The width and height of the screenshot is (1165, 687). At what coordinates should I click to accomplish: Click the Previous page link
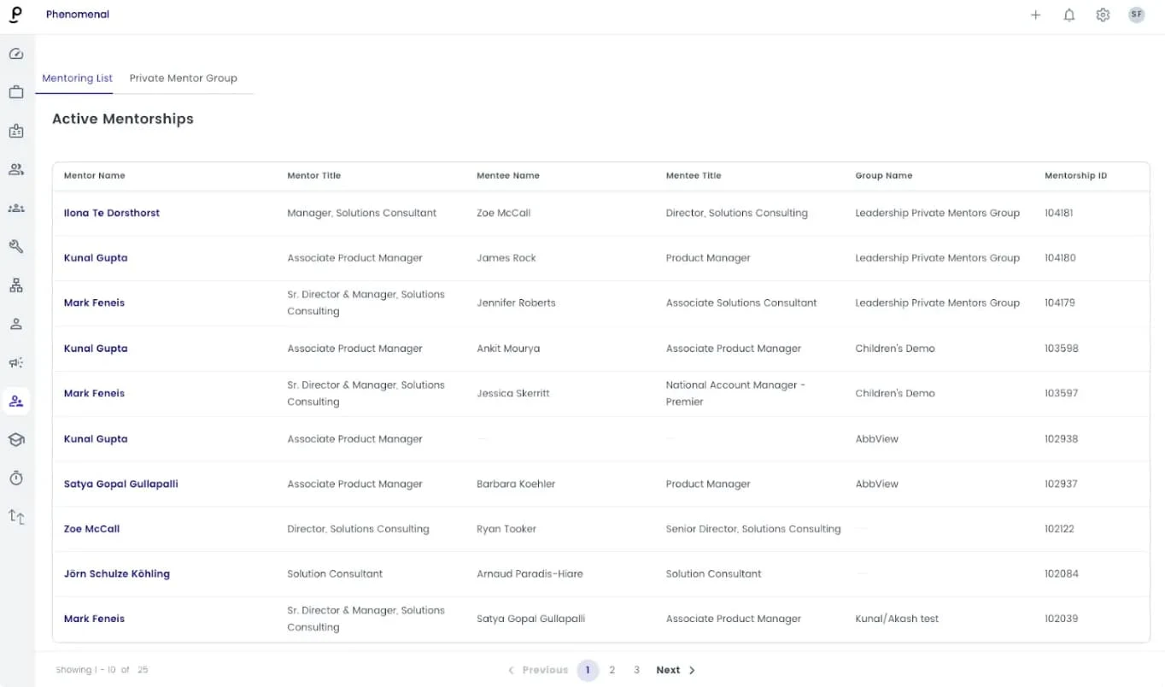pos(538,670)
